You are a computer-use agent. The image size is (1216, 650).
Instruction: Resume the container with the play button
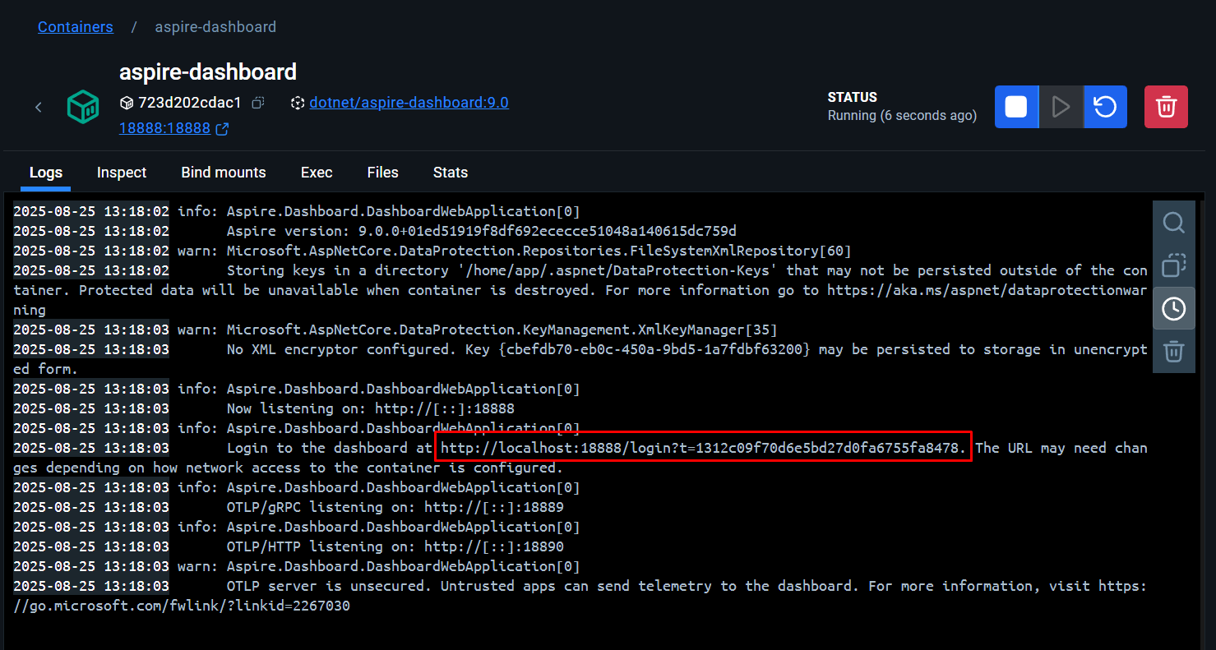(x=1061, y=106)
